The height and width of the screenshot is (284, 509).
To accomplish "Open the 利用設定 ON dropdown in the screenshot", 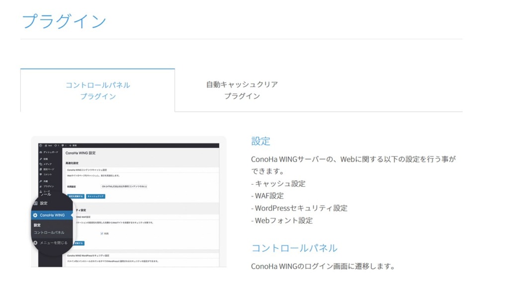I will point(124,186).
